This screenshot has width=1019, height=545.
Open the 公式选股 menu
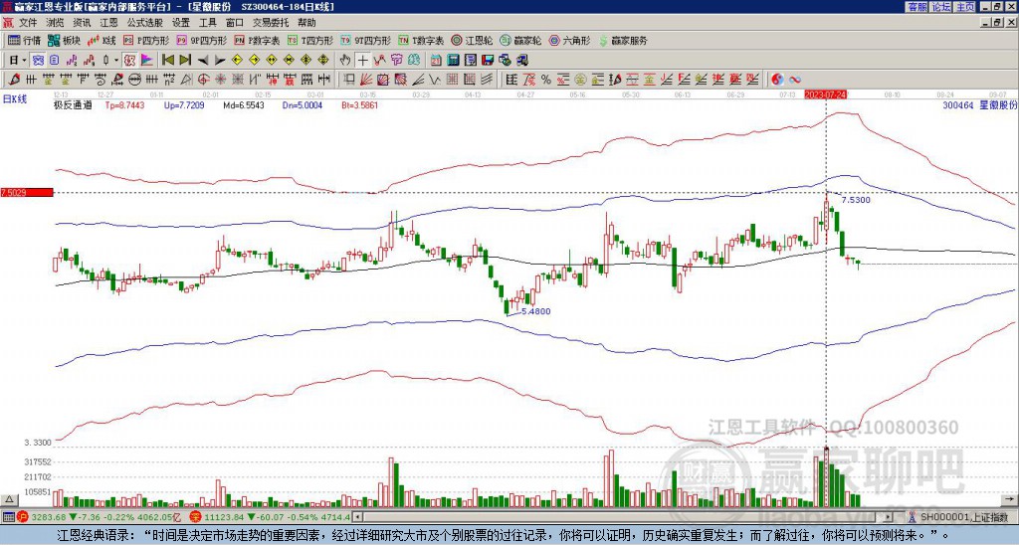(x=145, y=23)
